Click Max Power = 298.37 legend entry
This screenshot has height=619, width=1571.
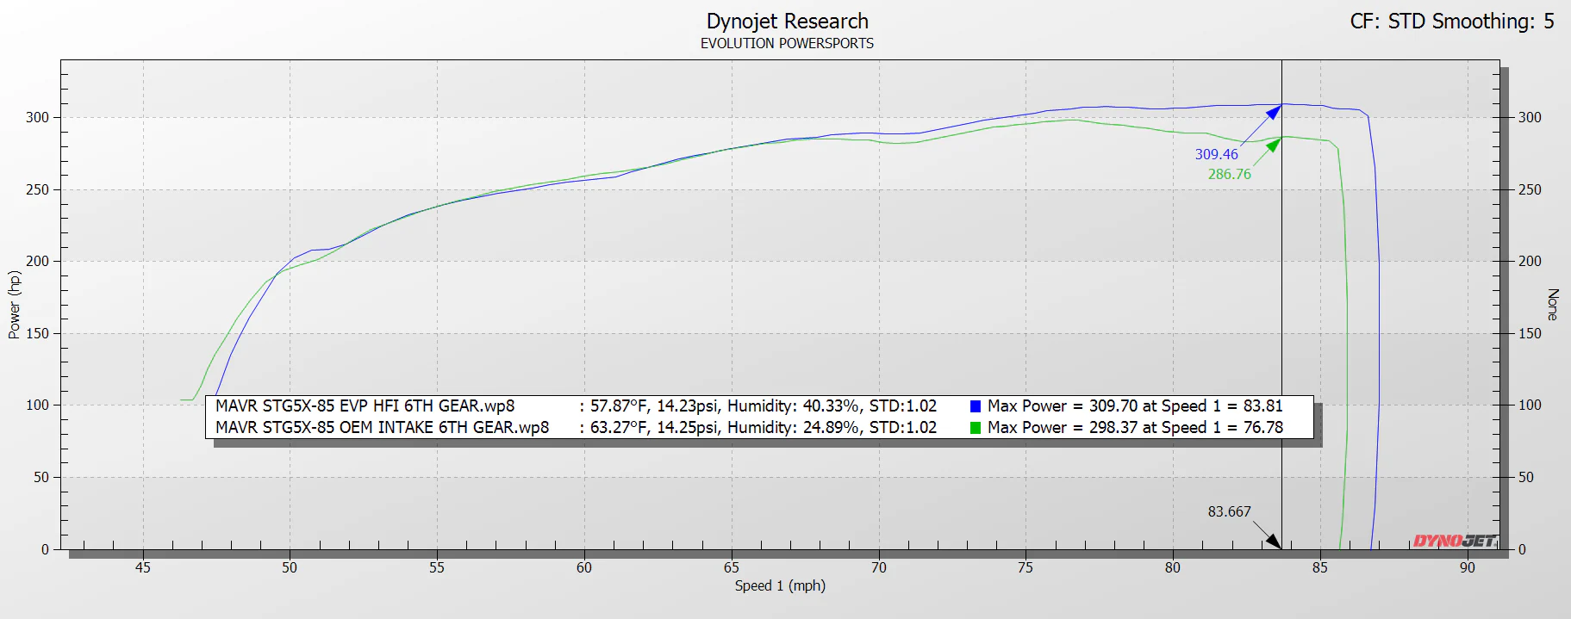click(1135, 428)
